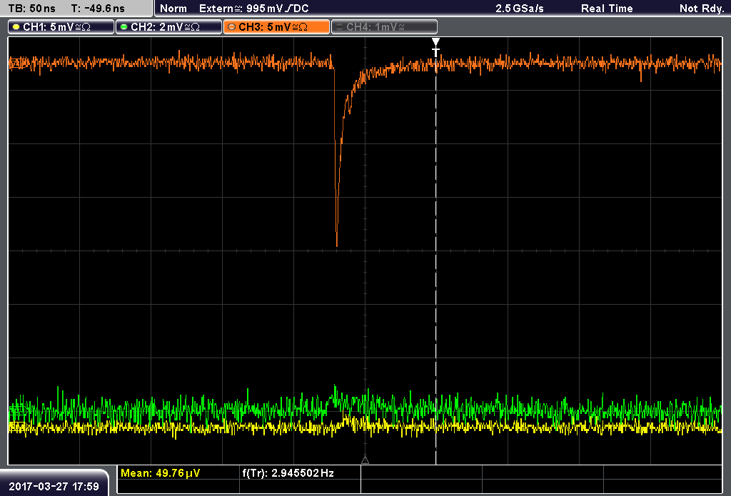Screen dimensions: 731x496
Task: Click the small triangle time reference marker at bottom
Action: pos(365,460)
